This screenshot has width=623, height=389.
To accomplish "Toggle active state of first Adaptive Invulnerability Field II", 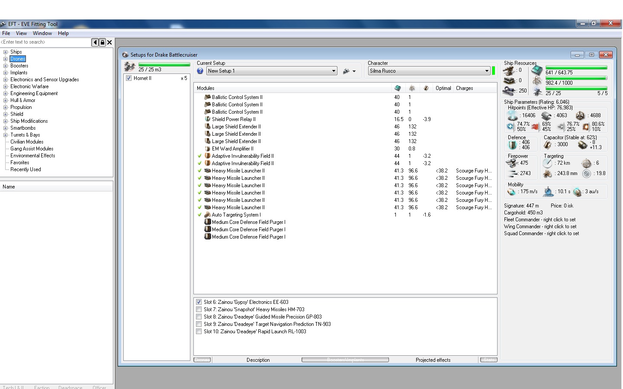I will (x=199, y=156).
